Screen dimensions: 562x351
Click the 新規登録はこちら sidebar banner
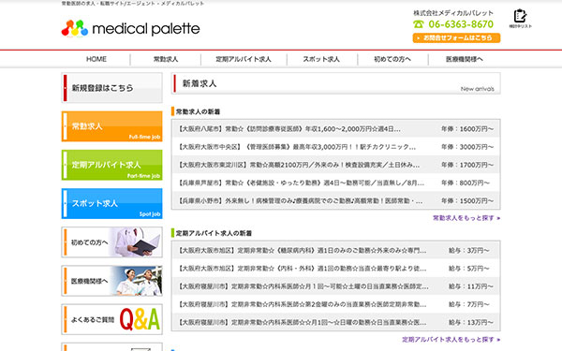click(x=111, y=88)
